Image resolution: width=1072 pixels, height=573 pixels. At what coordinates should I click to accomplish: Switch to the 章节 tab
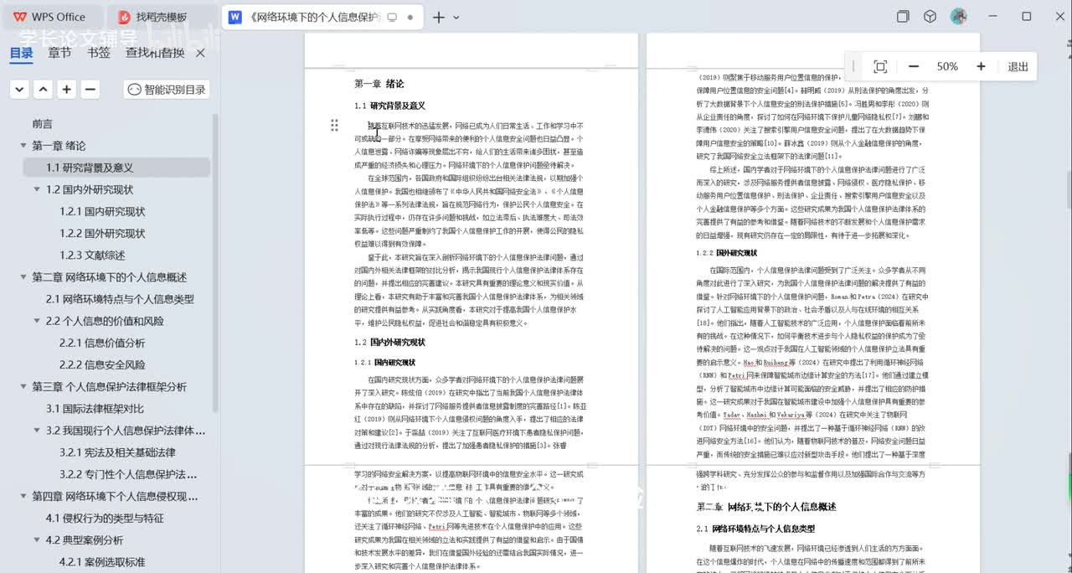59,53
